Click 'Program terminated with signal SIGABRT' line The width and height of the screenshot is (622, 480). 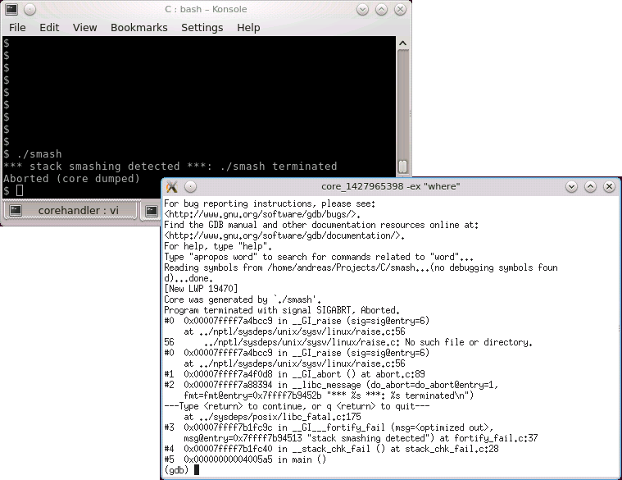[282, 310]
